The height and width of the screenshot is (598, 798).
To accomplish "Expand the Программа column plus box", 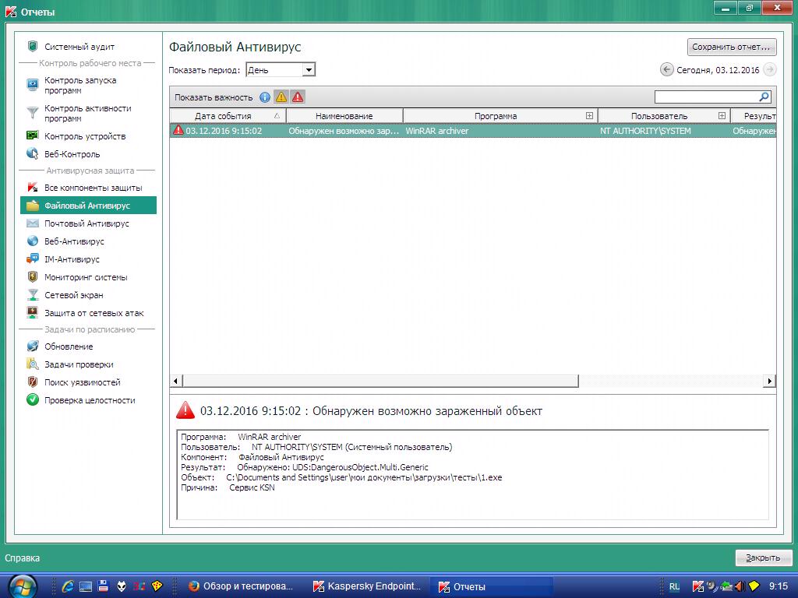I will (589, 116).
